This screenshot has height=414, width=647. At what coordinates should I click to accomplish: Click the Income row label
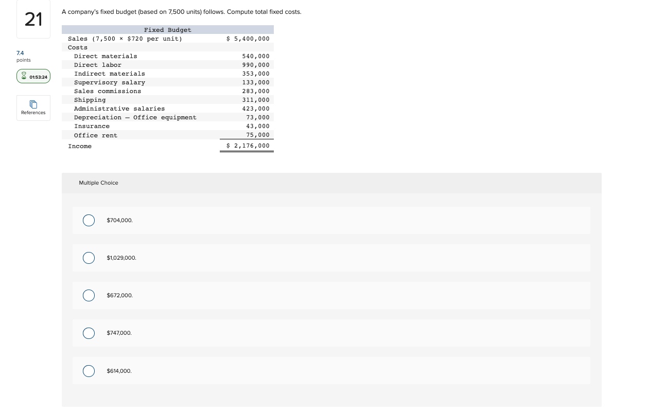[x=80, y=146]
